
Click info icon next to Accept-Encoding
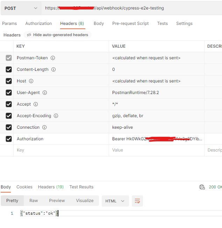pyautogui.click(x=56, y=116)
